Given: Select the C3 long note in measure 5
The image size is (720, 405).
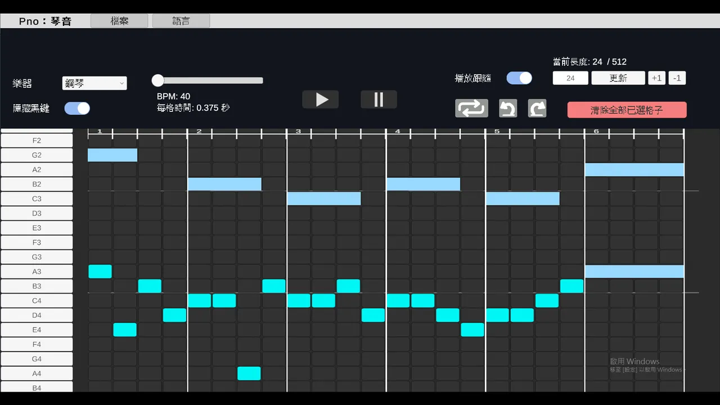Looking at the screenshot, I should click(x=523, y=199).
